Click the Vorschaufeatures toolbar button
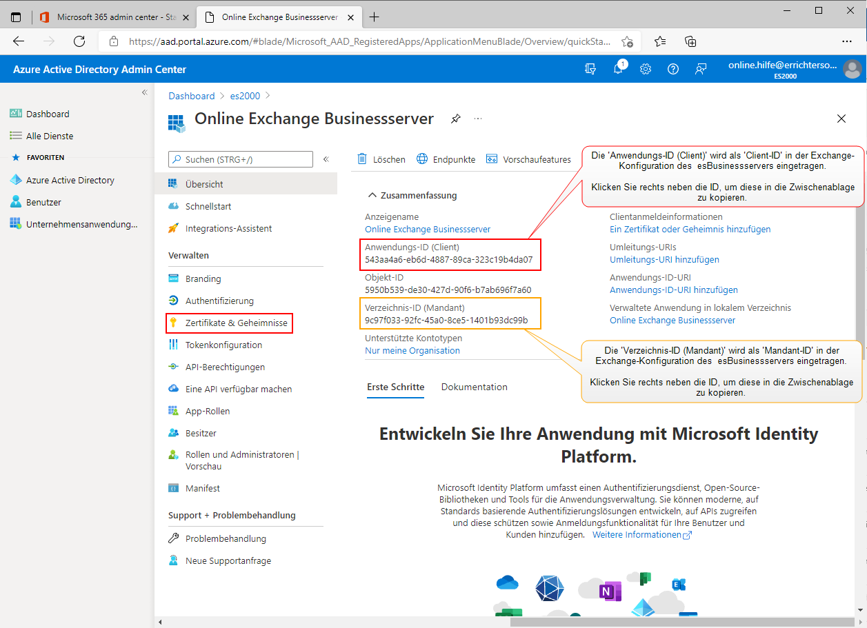 pos(529,159)
